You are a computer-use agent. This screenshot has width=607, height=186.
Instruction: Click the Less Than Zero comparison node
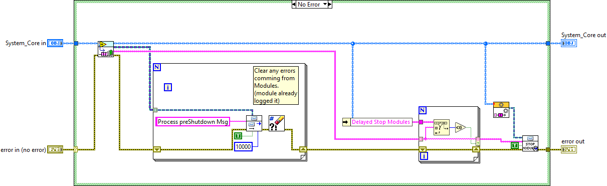[x=461, y=127]
